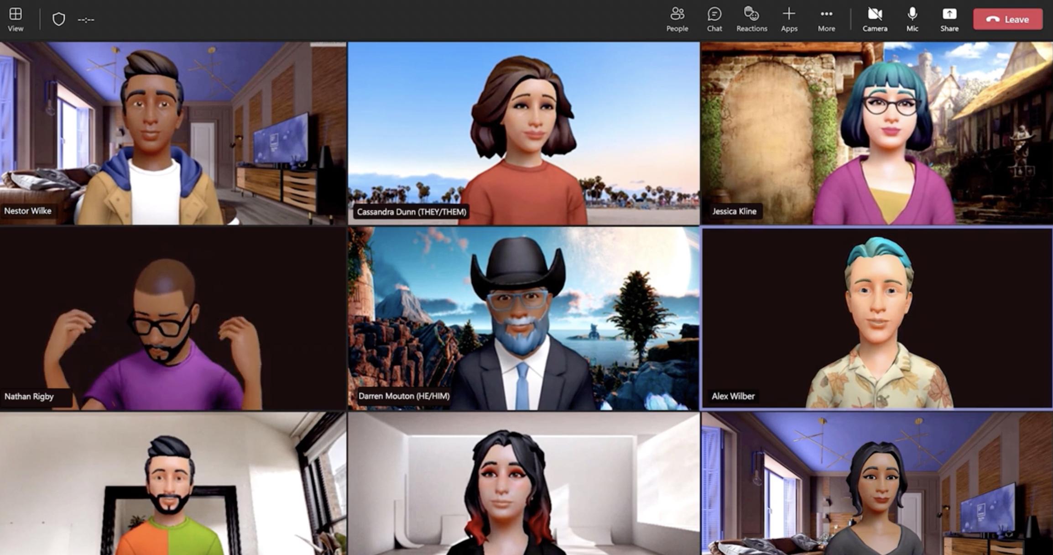Open the meeting Chat

[714, 20]
